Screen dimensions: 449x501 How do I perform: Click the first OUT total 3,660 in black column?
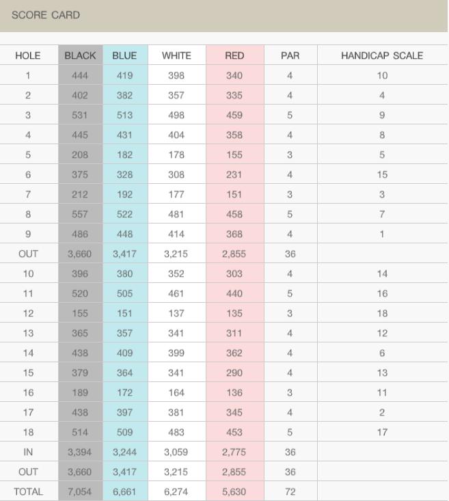tap(79, 254)
